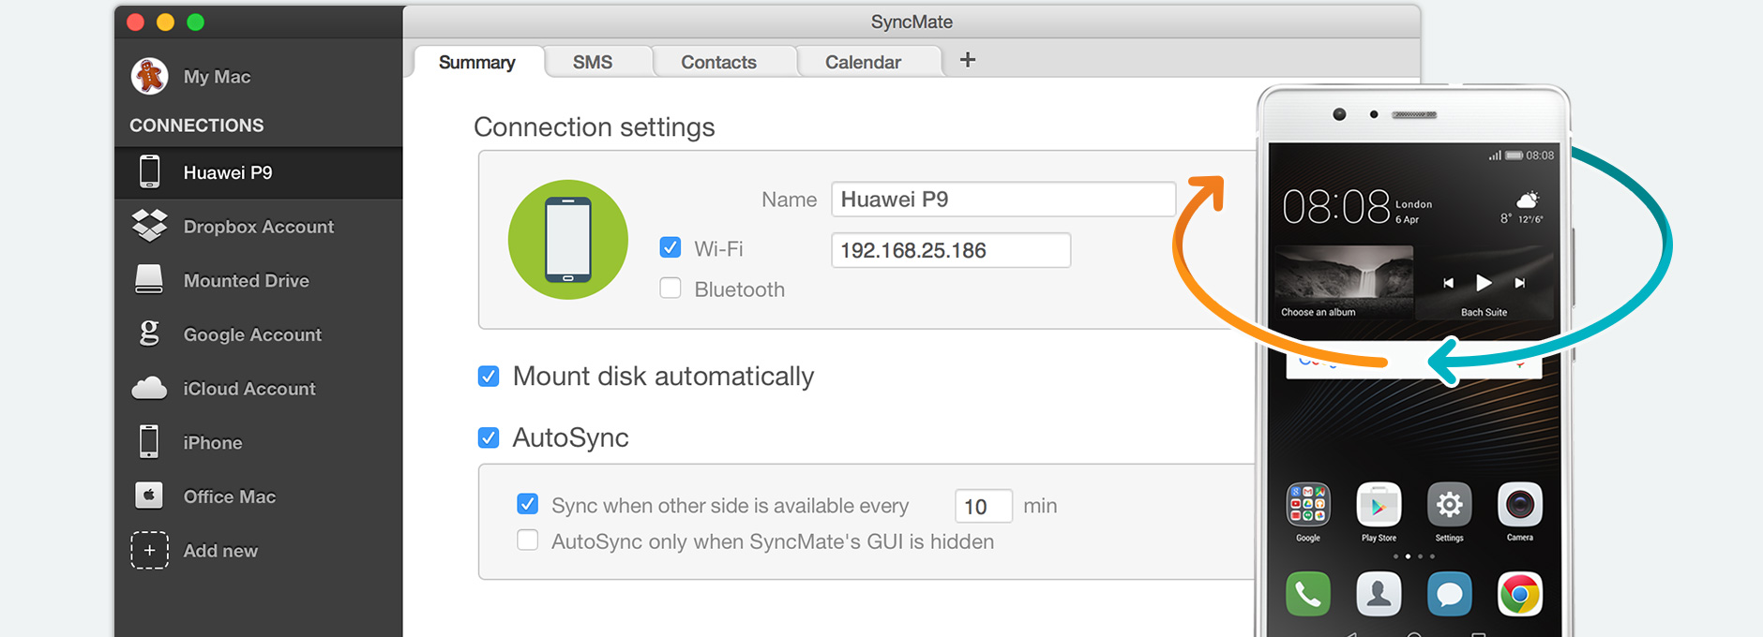Click the iPhone device icon

pyautogui.click(x=149, y=442)
